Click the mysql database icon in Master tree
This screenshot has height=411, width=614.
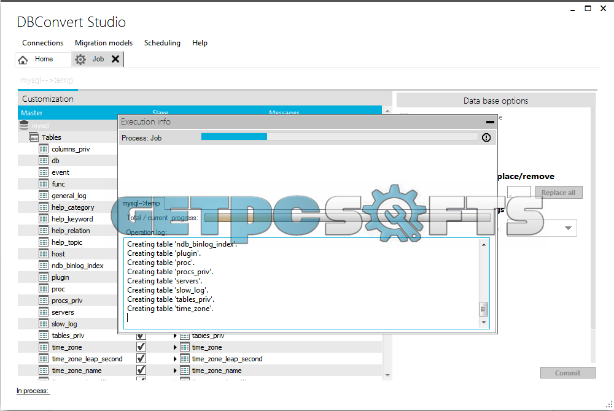coord(25,125)
